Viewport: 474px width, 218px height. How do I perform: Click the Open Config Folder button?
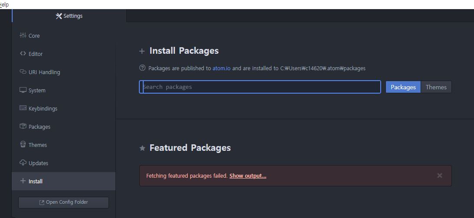click(63, 202)
